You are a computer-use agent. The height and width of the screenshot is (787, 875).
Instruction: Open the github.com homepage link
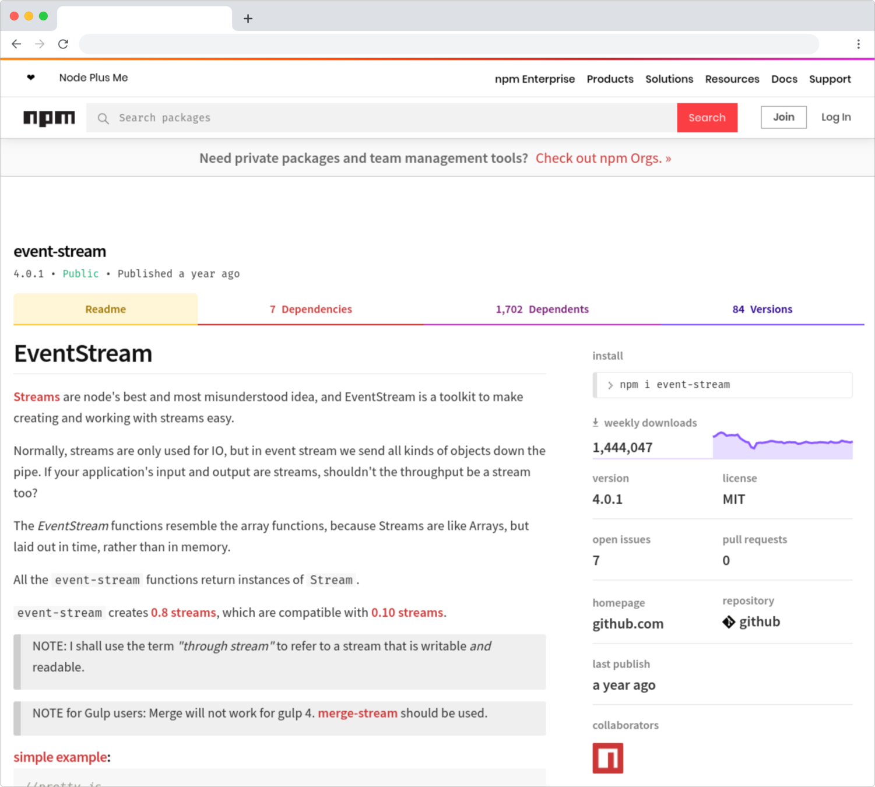[x=628, y=624]
